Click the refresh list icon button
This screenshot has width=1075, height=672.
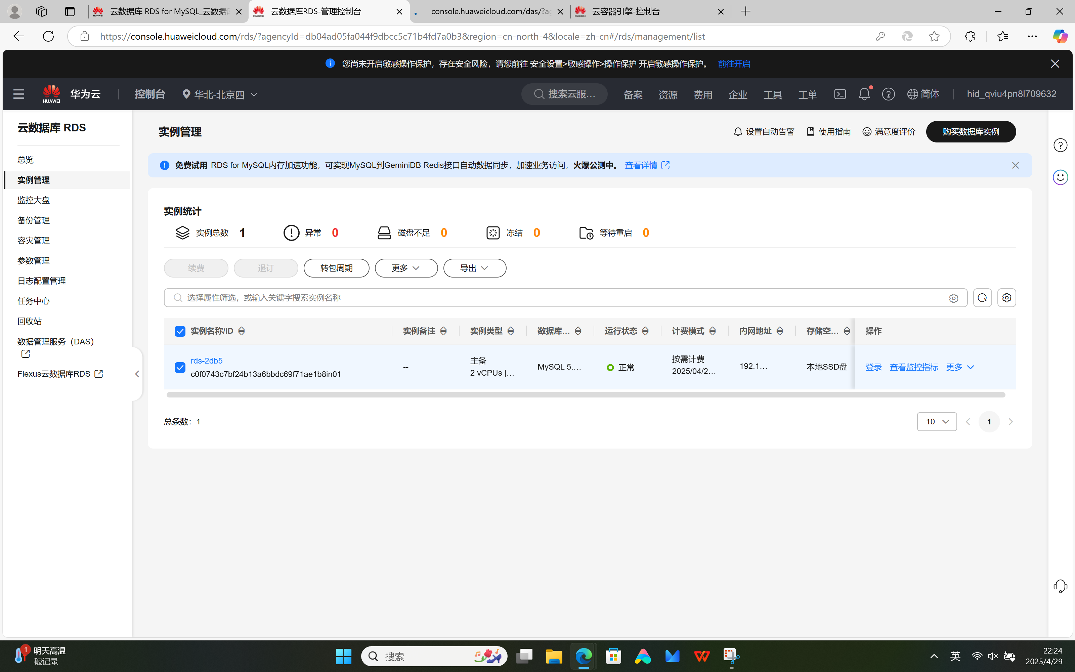point(982,298)
